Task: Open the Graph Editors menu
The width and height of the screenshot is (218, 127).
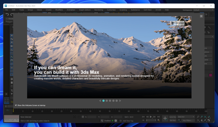Action: coord(85,10)
